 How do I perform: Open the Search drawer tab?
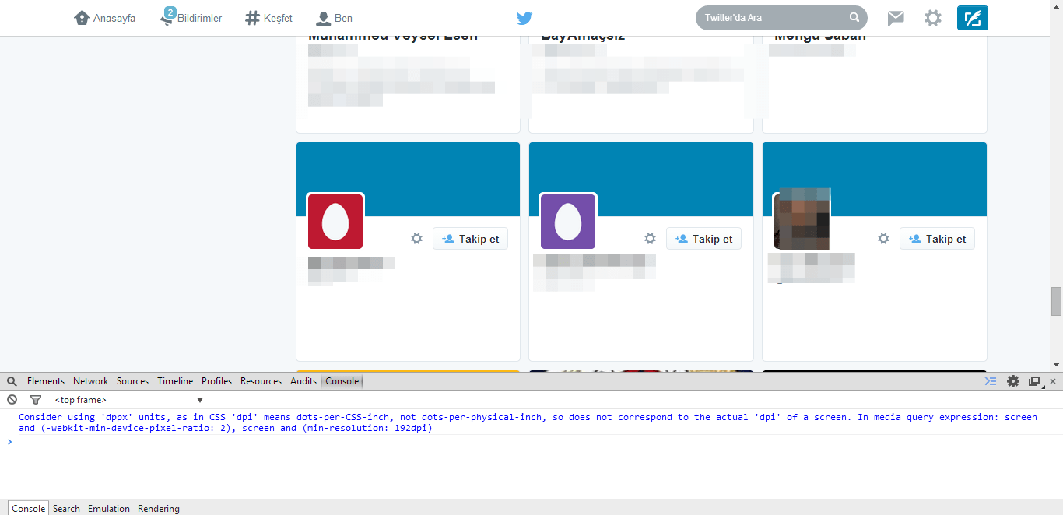coord(66,509)
